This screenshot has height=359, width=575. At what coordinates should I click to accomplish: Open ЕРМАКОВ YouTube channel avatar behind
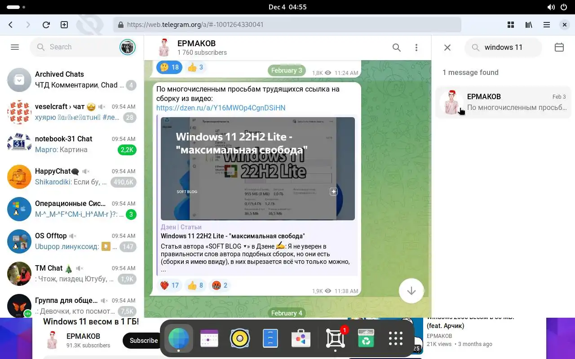tap(52, 341)
